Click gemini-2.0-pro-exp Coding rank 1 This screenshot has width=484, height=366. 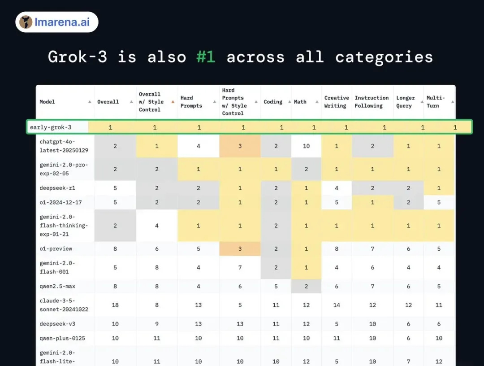point(276,169)
